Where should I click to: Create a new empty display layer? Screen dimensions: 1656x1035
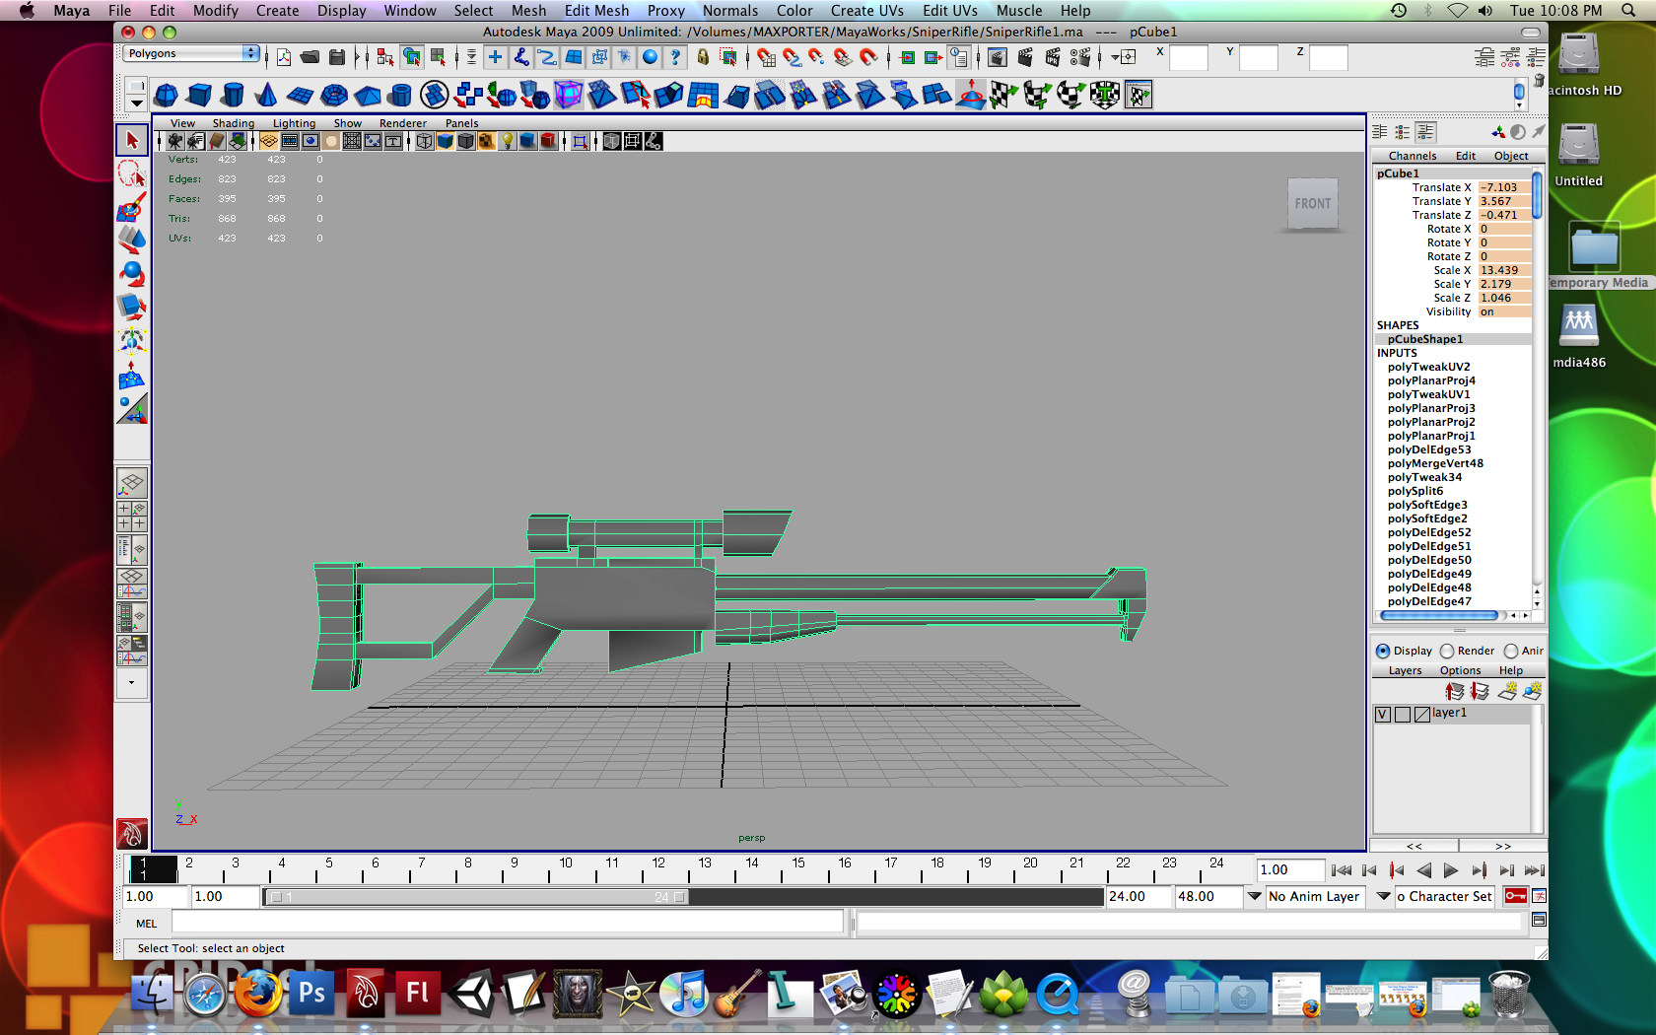tap(1507, 691)
